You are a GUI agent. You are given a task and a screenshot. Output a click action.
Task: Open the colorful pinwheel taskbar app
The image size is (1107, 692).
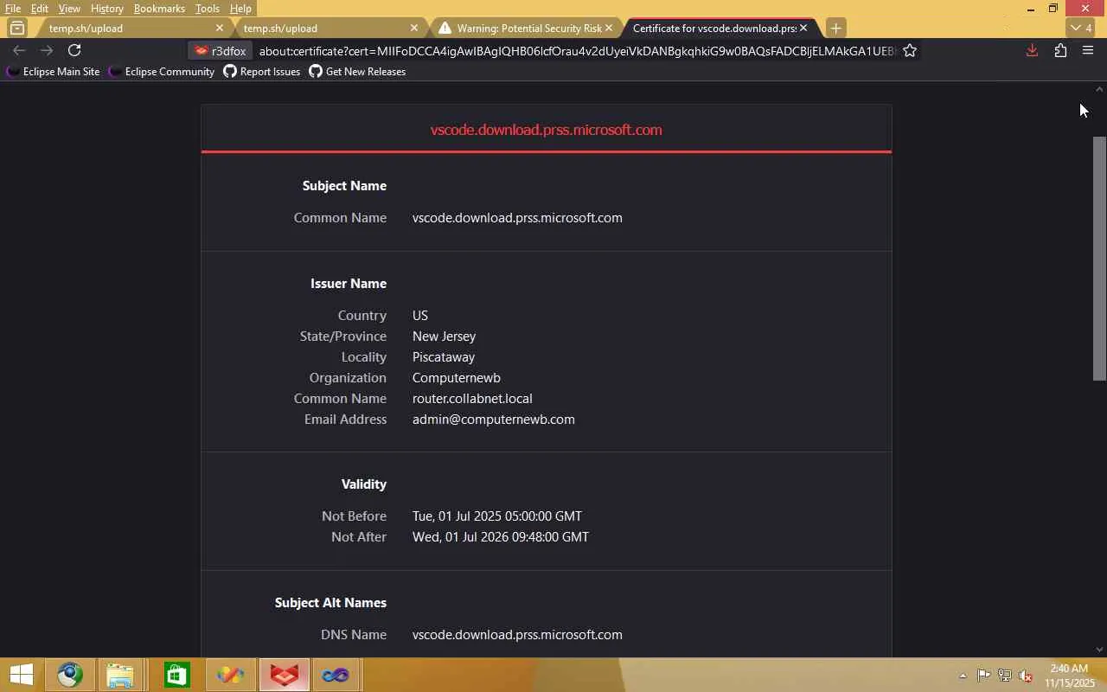(x=230, y=675)
